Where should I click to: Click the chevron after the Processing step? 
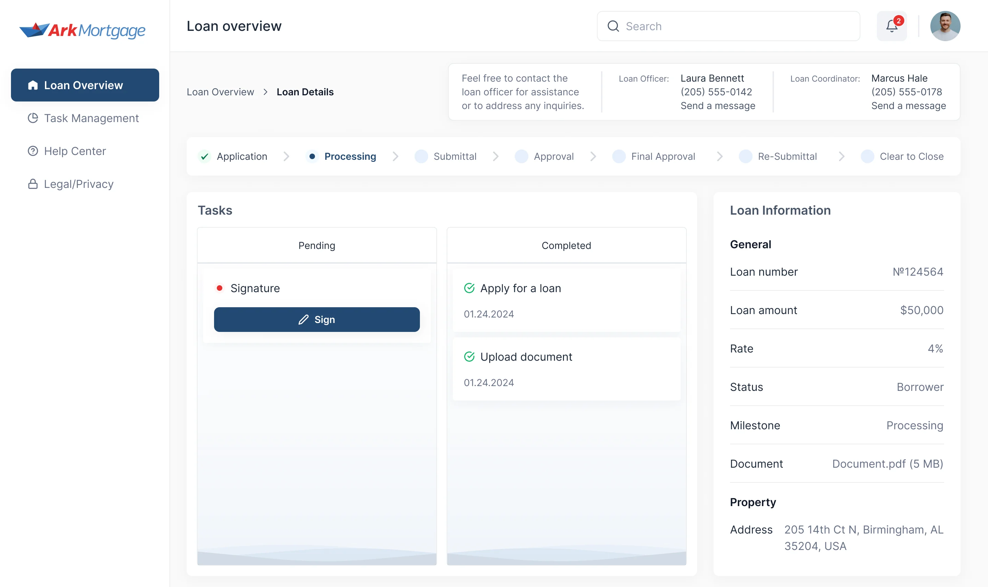click(x=395, y=157)
